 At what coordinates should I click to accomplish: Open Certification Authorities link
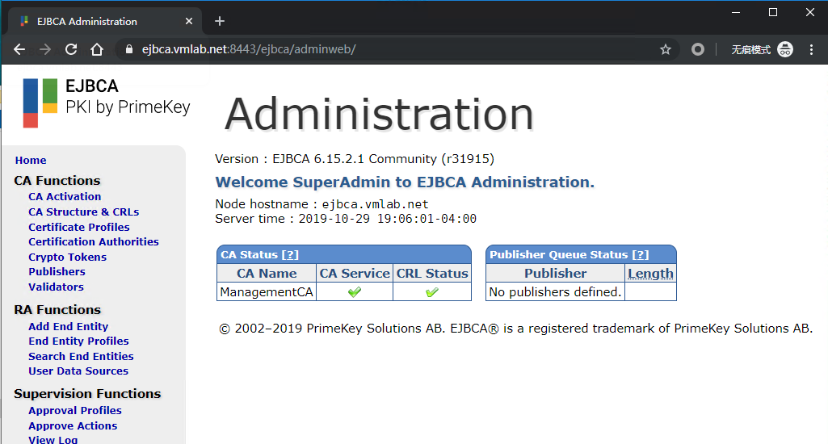click(x=94, y=242)
